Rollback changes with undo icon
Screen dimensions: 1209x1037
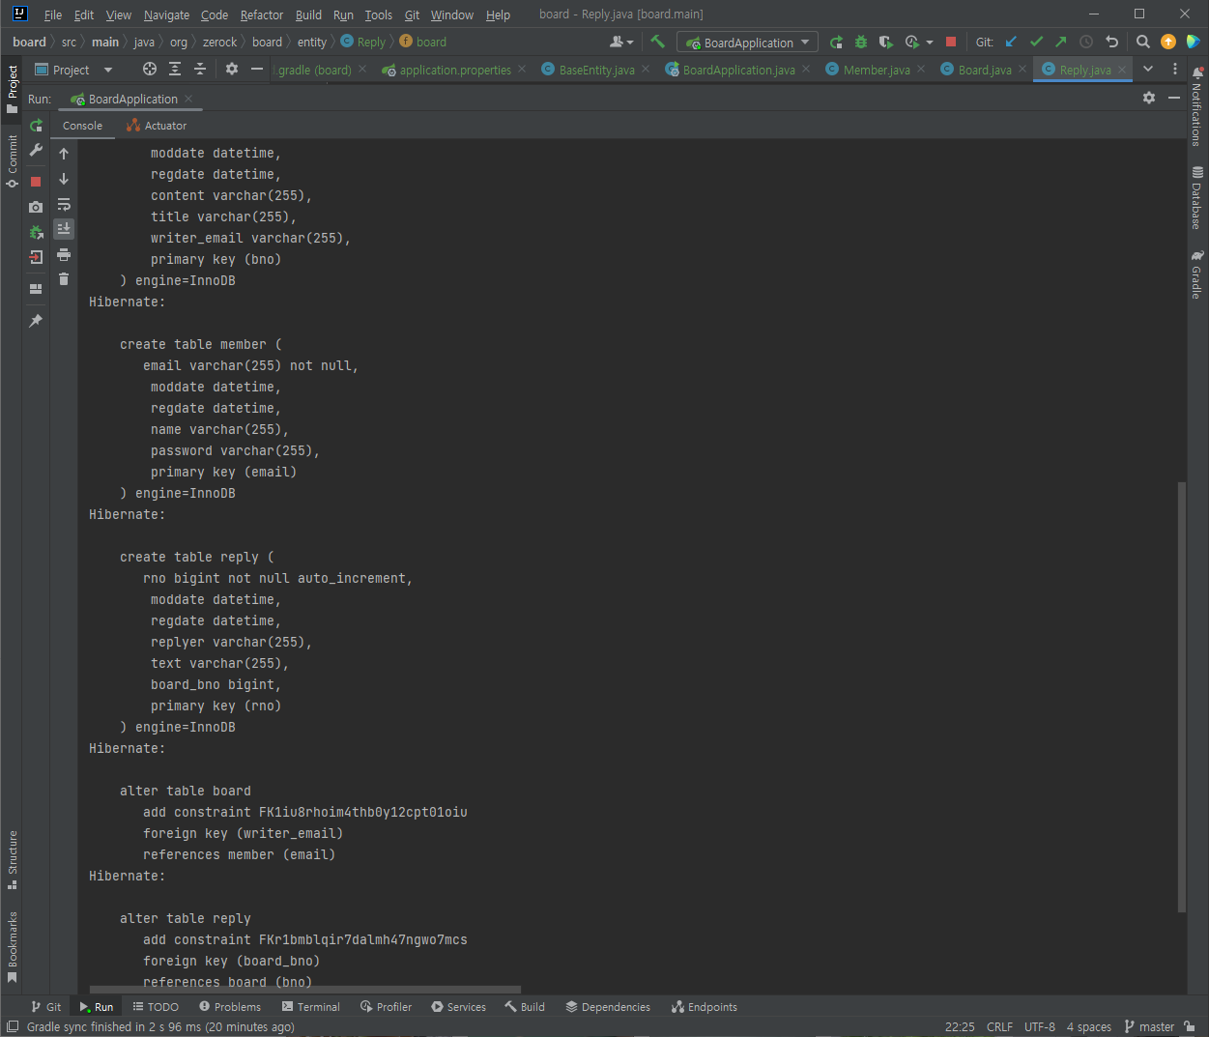click(1111, 42)
